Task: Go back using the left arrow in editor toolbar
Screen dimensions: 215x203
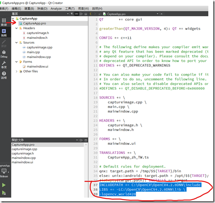Action: point(90,14)
